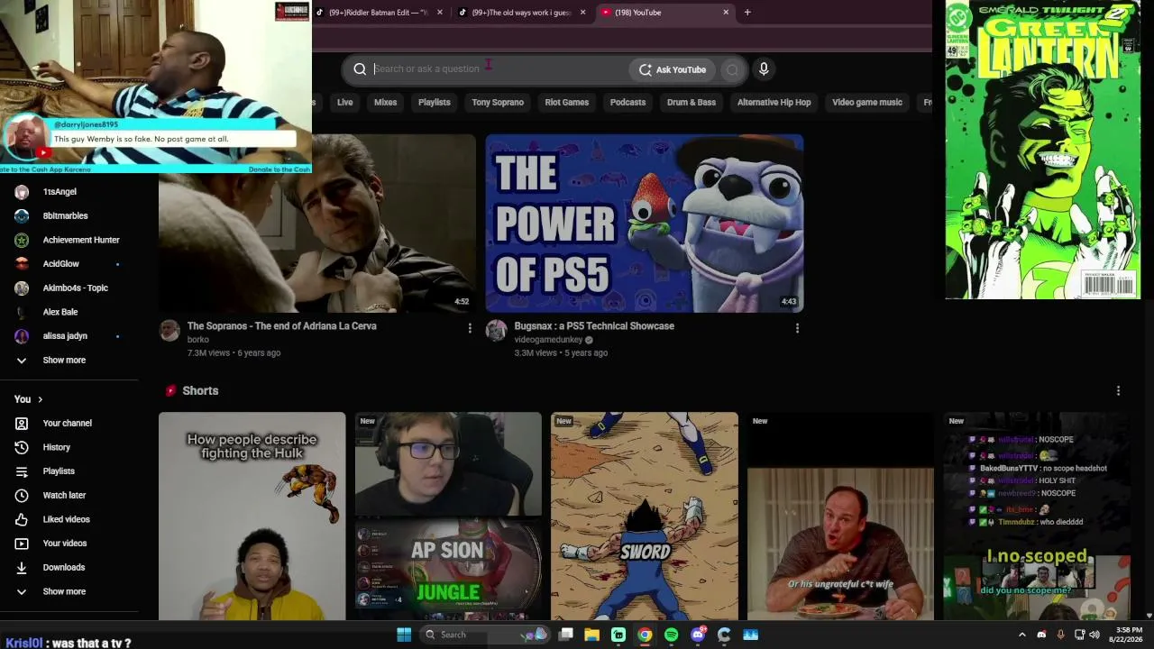This screenshot has height=649, width=1154.
Task: Select the (198) YouTube browser tab
Action: [667, 13]
